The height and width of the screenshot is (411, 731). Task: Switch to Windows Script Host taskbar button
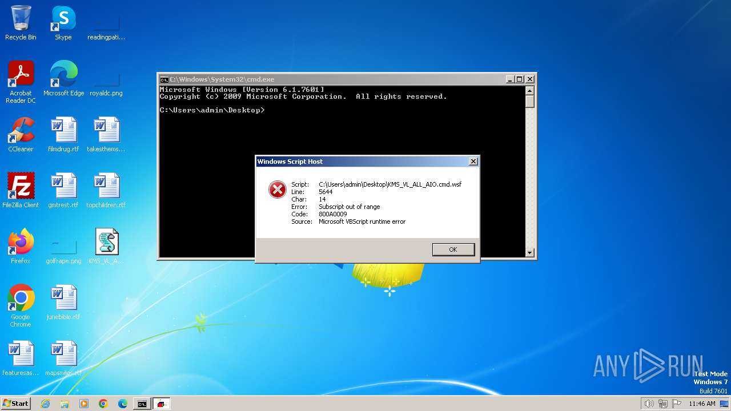[x=162, y=404]
